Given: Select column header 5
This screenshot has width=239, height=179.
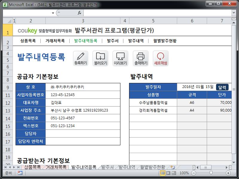Looking at the screenshot, I should tap(153, 21).
